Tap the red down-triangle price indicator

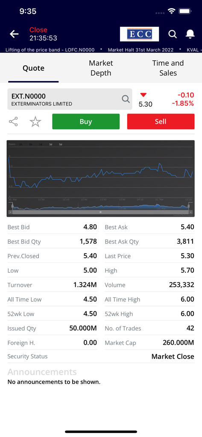(x=143, y=95)
